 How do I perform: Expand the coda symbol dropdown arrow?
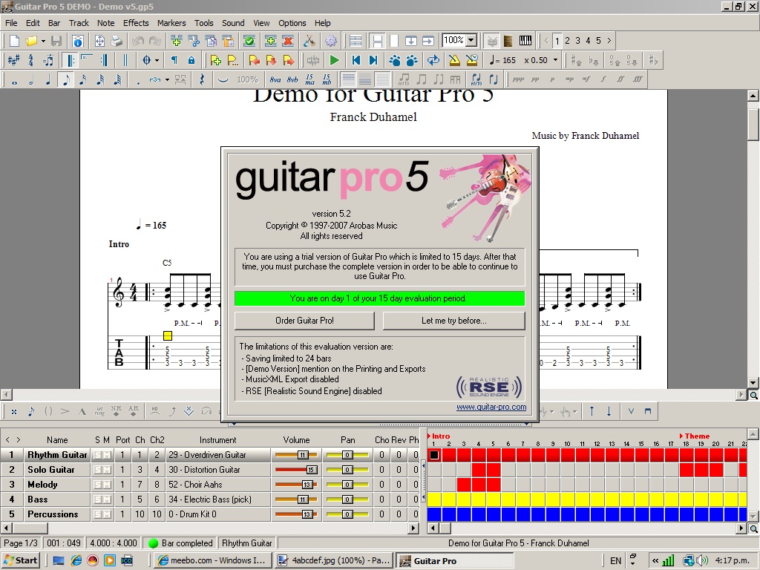[x=157, y=61]
